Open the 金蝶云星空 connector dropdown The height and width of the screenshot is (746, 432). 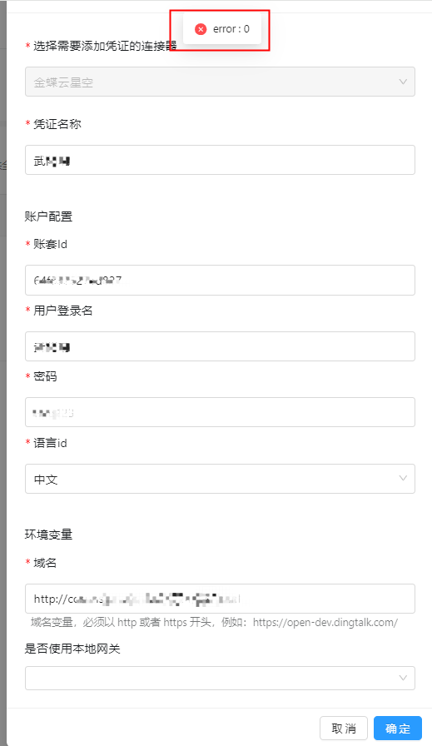pyautogui.click(x=220, y=82)
